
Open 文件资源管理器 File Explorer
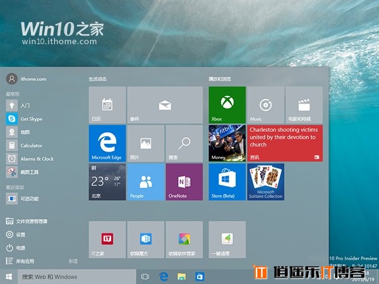[x=27, y=222]
